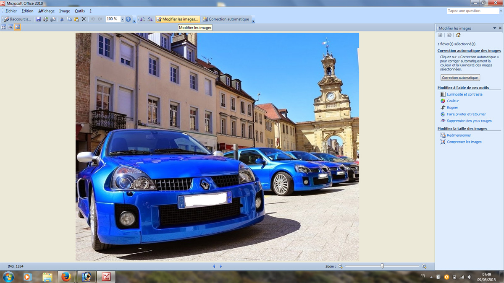The height and width of the screenshot is (283, 504).
Task: Click the zoom-in magnifier icon beside the slider
Action: click(x=424, y=266)
